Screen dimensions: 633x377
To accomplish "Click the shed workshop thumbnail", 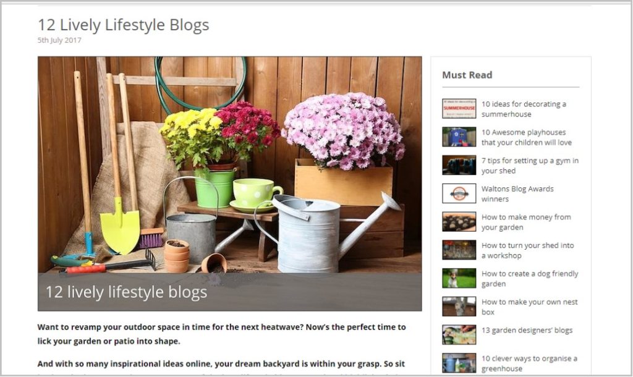I will 459,250.
